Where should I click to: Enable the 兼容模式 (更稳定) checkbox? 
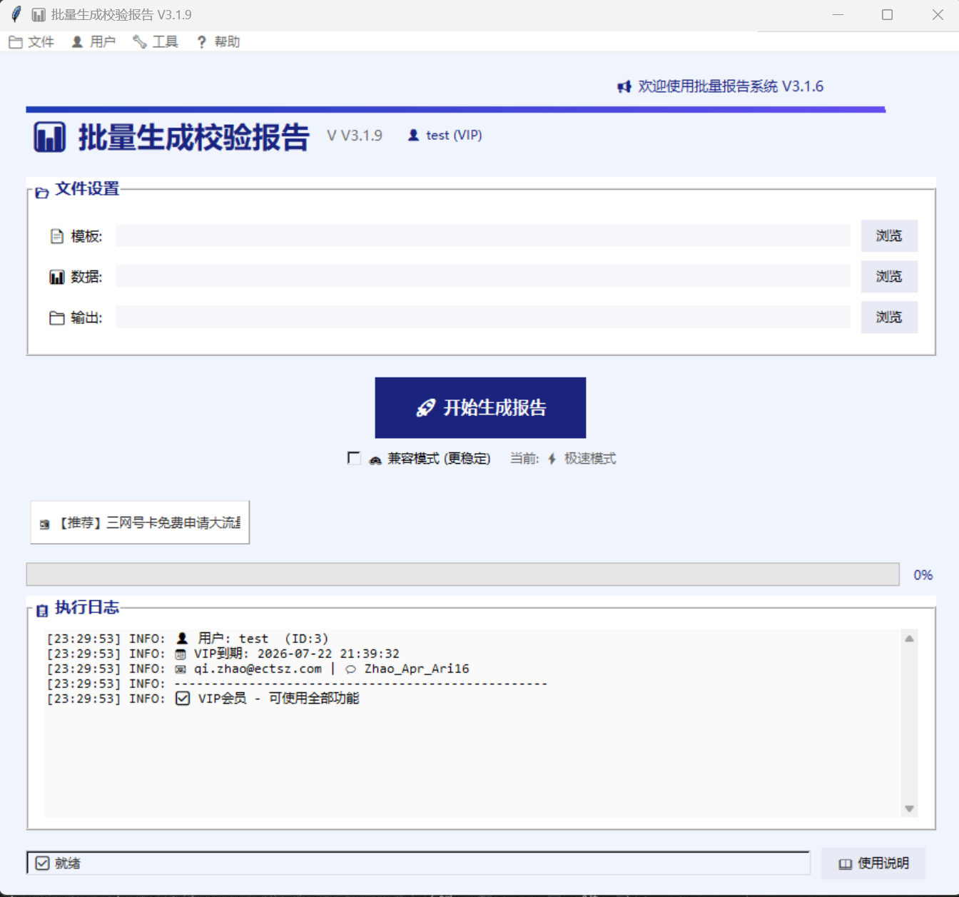354,458
